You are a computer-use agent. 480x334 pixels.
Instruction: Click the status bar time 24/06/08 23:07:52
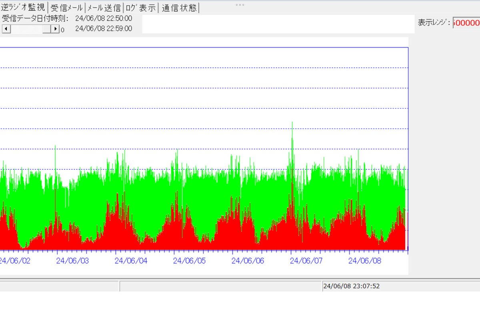click(x=351, y=286)
